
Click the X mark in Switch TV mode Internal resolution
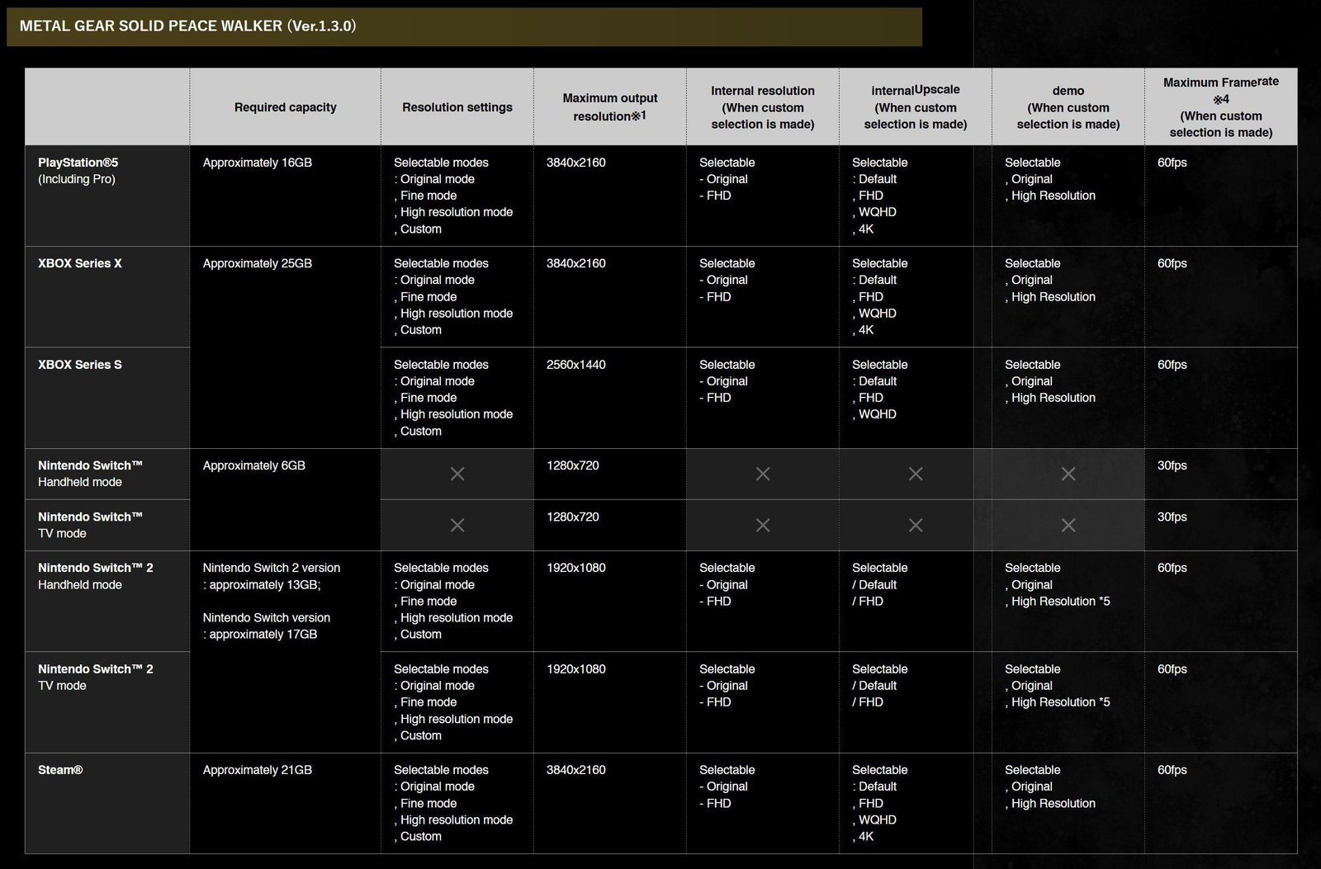pos(763,525)
